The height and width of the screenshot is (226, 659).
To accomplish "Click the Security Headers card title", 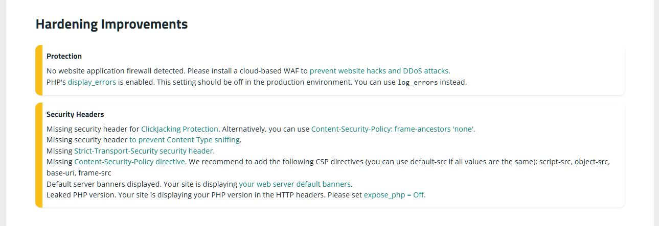I will click(75, 114).
